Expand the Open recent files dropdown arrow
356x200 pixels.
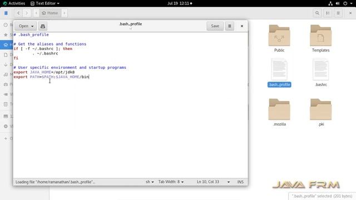(x=32, y=26)
